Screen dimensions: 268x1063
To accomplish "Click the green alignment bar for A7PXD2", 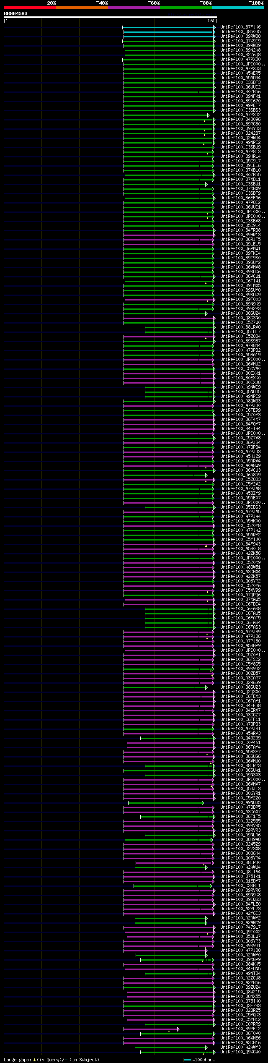I will click(x=166, y=115).
